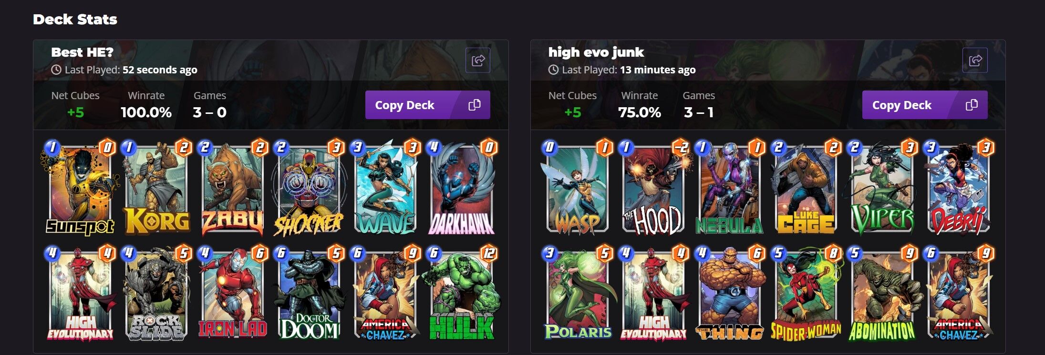The image size is (1045, 355).
Task: Open the high evo junk deck title
Action: [596, 52]
